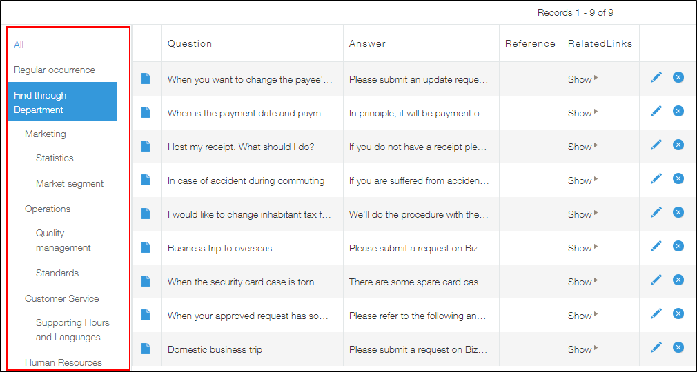Select the Marketing category
This screenshot has height=372, width=697.
click(x=46, y=134)
